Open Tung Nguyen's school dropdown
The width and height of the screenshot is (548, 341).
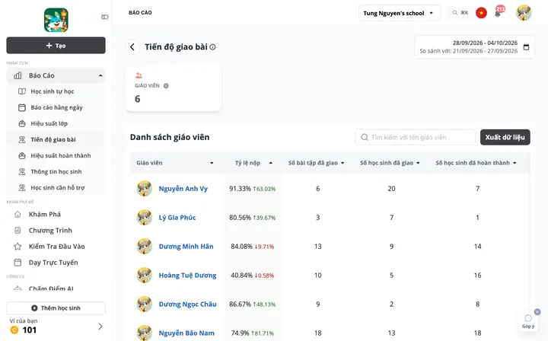click(400, 13)
